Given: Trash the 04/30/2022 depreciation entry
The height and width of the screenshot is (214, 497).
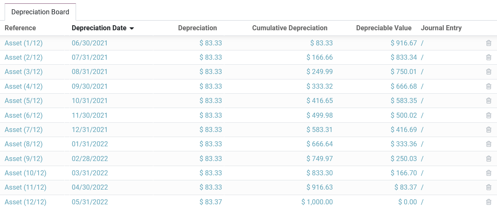Looking at the screenshot, I should point(489,187).
